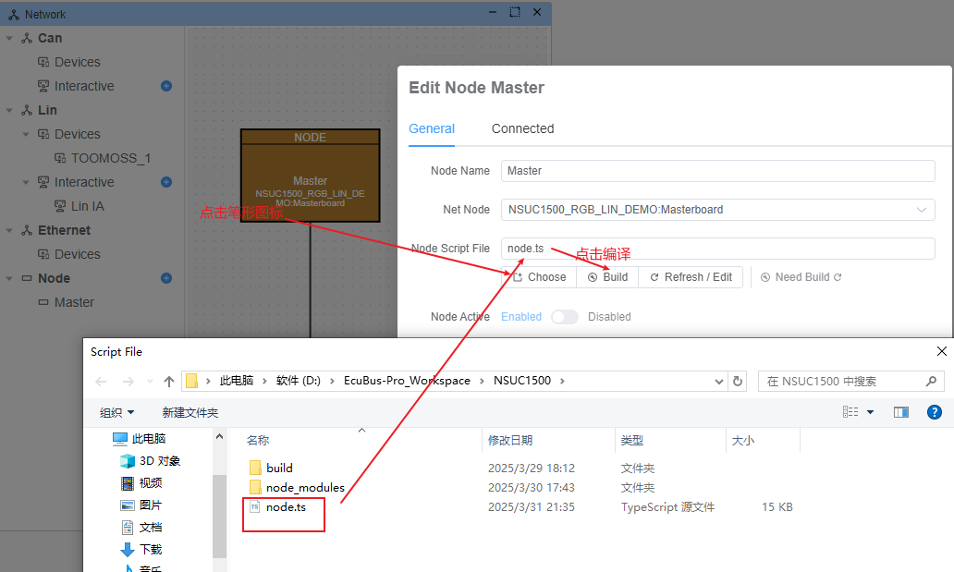Collapse the Can tree section

coord(9,38)
